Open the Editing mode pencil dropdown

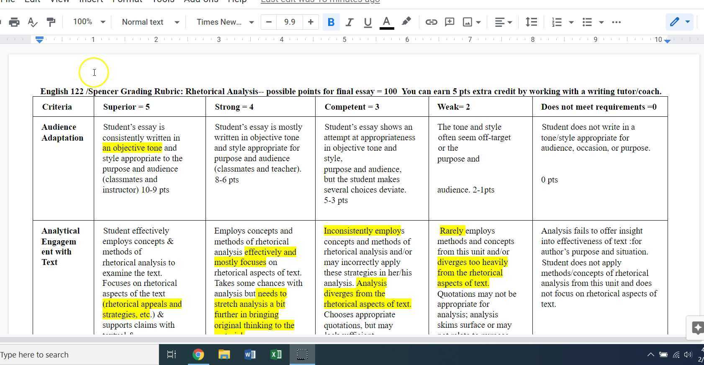[679, 22]
